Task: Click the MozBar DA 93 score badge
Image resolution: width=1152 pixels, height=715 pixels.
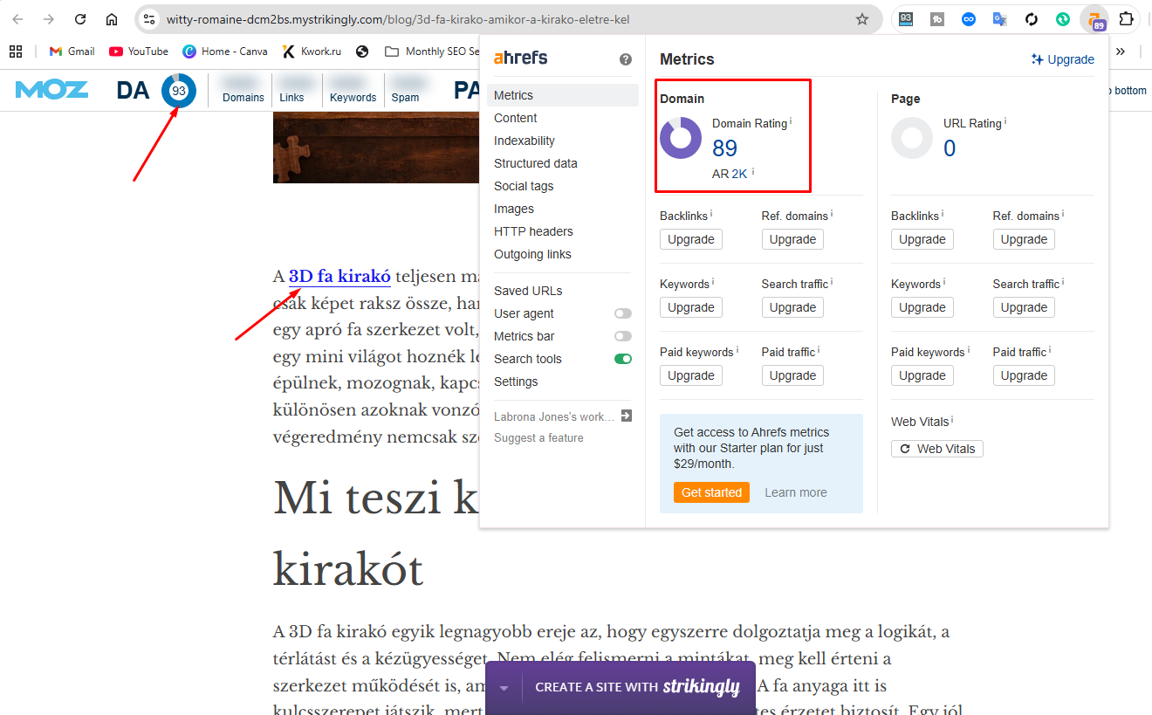Action: (179, 90)
